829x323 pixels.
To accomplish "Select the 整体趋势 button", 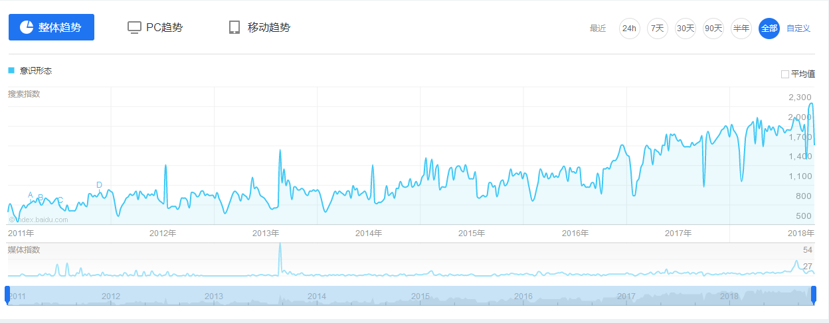I will [51, 27].
